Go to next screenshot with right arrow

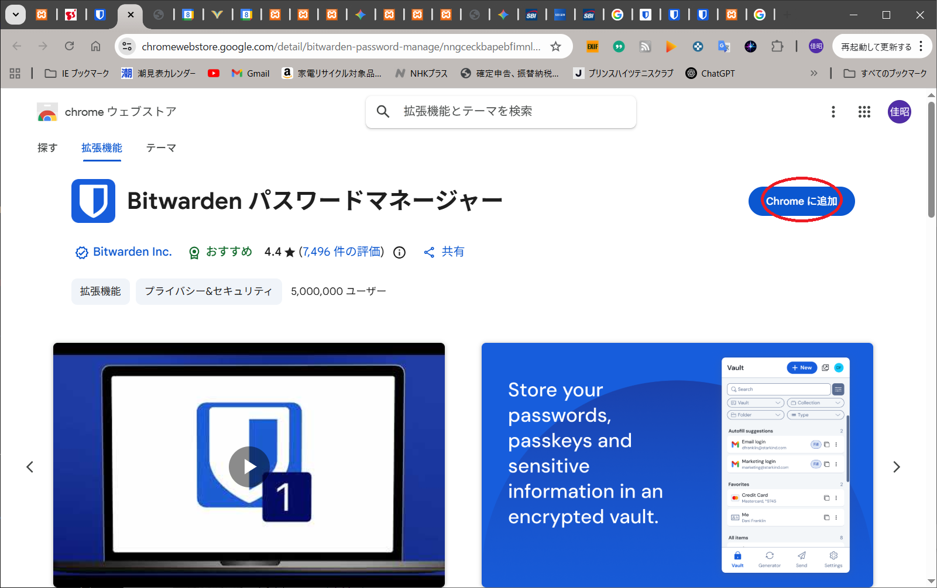tap(896, 467)
